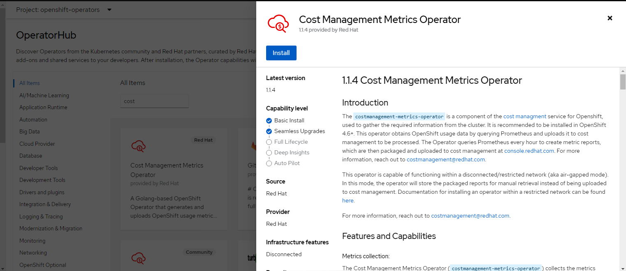Select the Monitoring category filter

click(x=32, y=241)
